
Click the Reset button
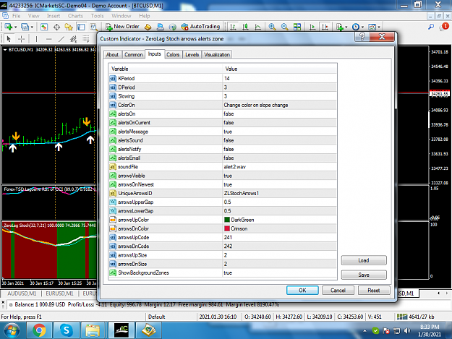point(374,290)
